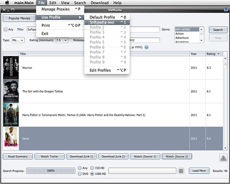The width and height of the screenshot is (230, 184).
Task: Open the Type dropdown
Action: (18, 40)
